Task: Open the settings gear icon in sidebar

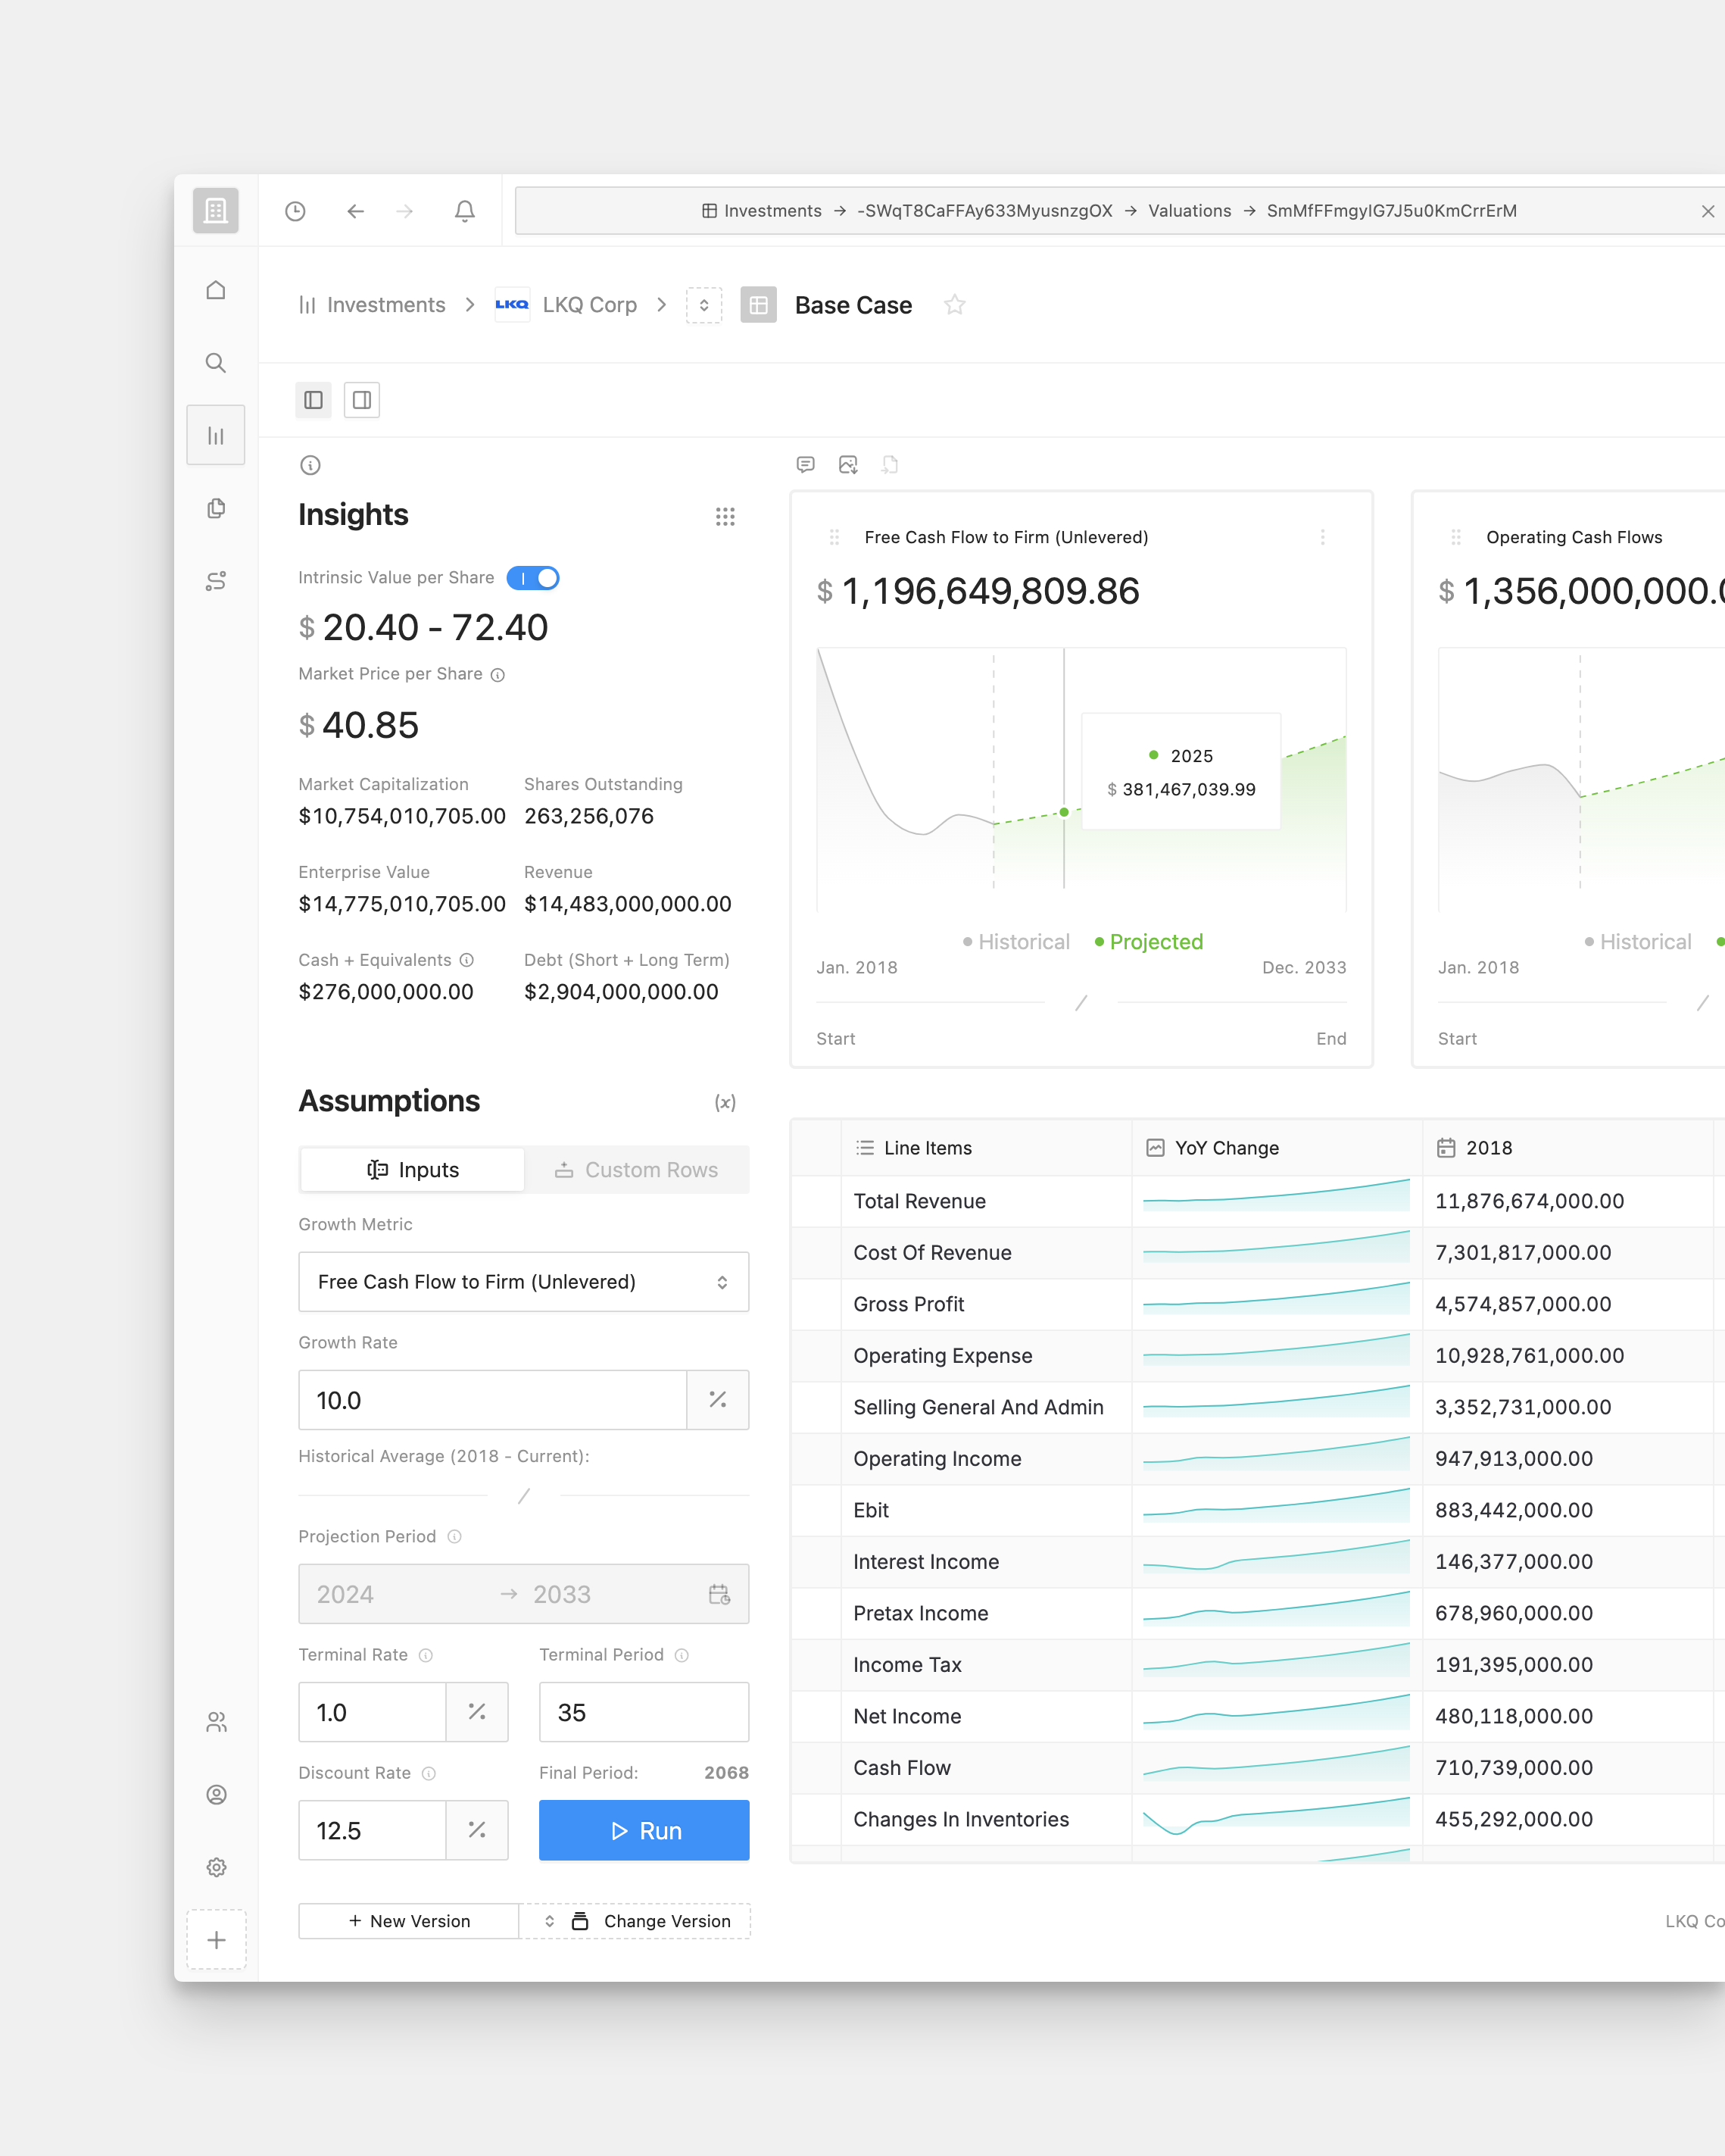Action: 216,1867
